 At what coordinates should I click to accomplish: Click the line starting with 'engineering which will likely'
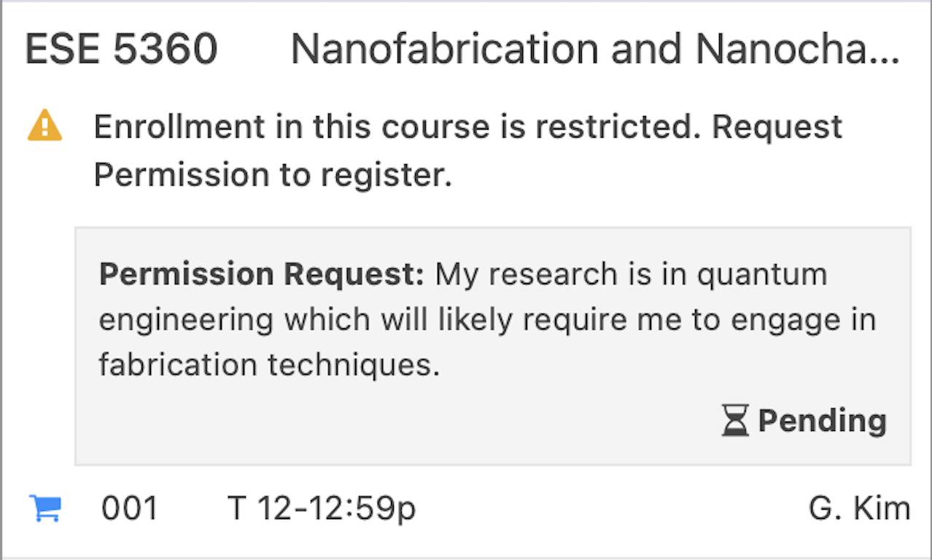487,321
